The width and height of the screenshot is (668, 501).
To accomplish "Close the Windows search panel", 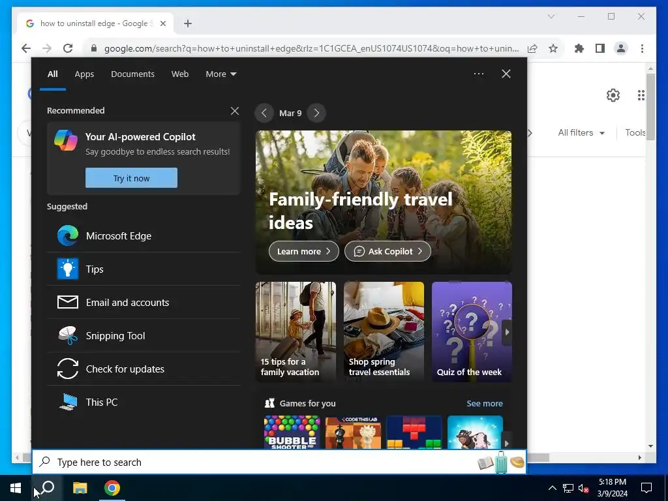I will point(506,74).
